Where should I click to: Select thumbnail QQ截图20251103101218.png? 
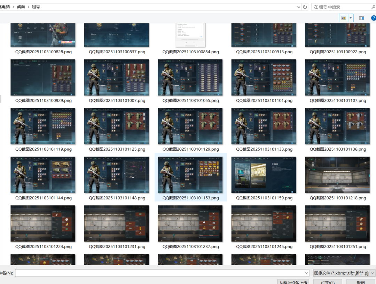click(337, 175)
